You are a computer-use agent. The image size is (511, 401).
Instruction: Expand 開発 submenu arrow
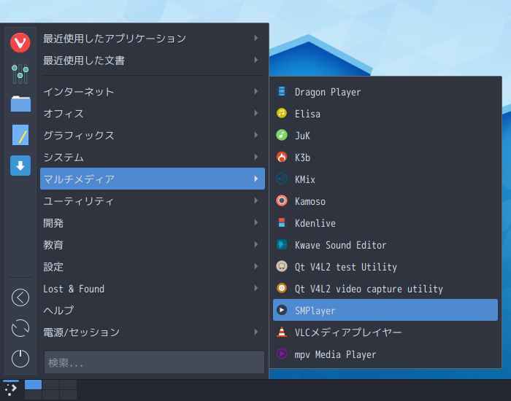[256, 222]
